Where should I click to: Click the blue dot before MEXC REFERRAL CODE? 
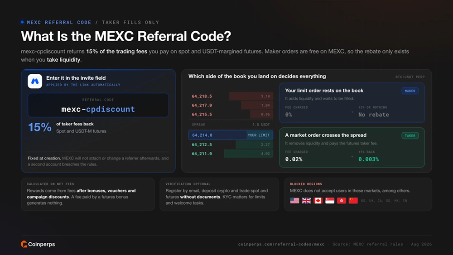[23, 22]
